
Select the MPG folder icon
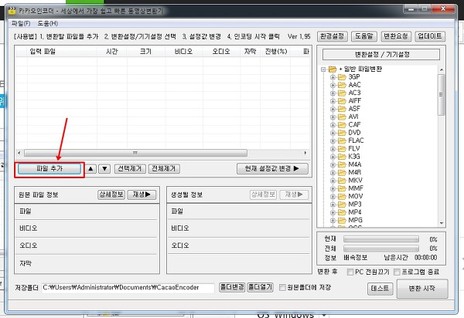pyautogui.click(x=342, y=220)
